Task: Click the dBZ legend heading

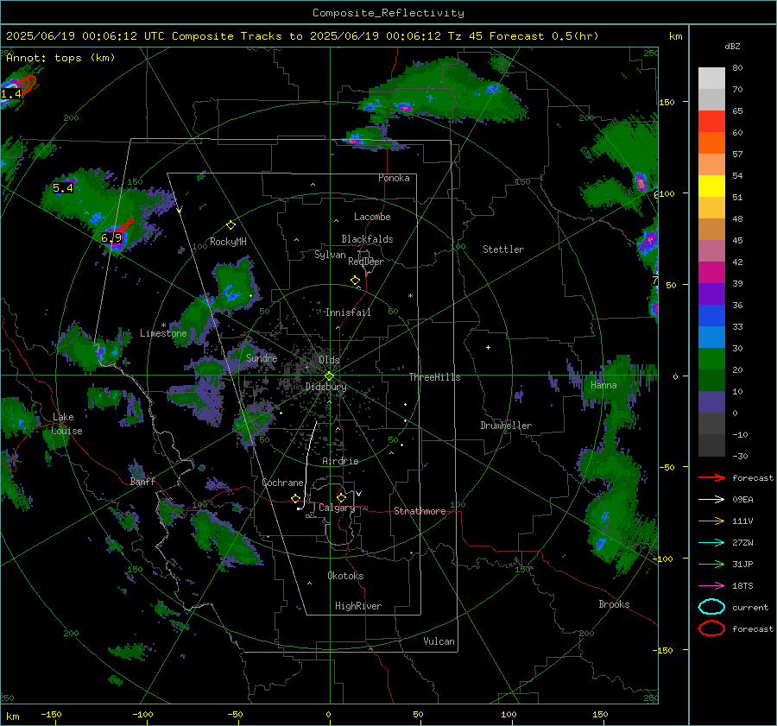Action: pyautogui.click(x=732, y=46)
